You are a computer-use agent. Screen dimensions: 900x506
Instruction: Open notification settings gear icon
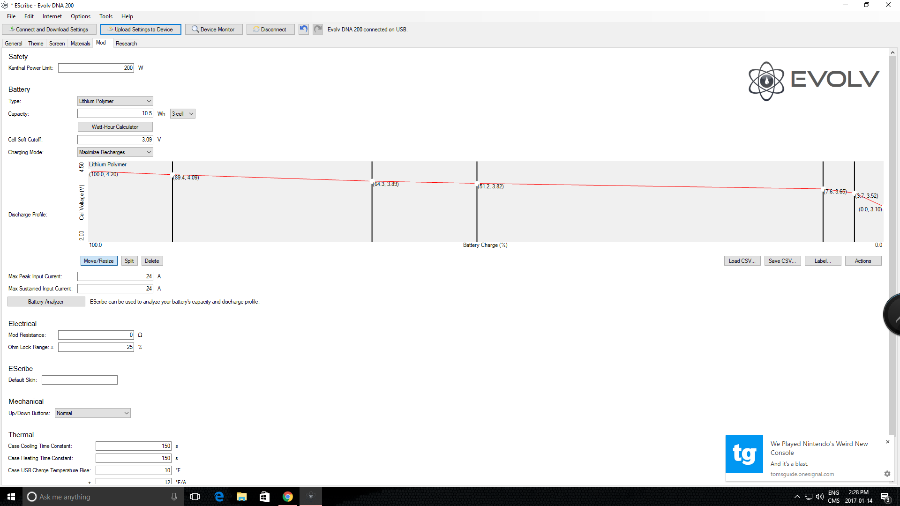tap(887, 474)
